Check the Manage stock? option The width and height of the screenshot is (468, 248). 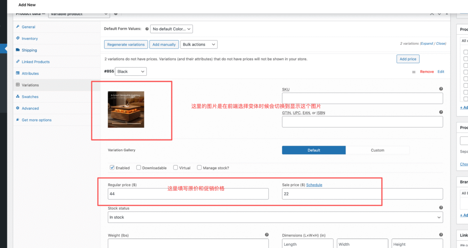pos(199,168)
